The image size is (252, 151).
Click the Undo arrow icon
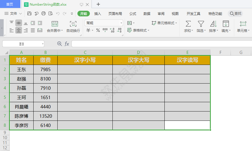click(x=58, y=14)
